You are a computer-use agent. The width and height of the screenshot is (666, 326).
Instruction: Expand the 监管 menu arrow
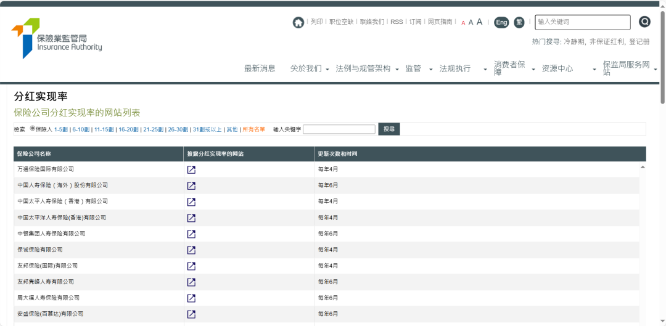click(x=430, y=70)
